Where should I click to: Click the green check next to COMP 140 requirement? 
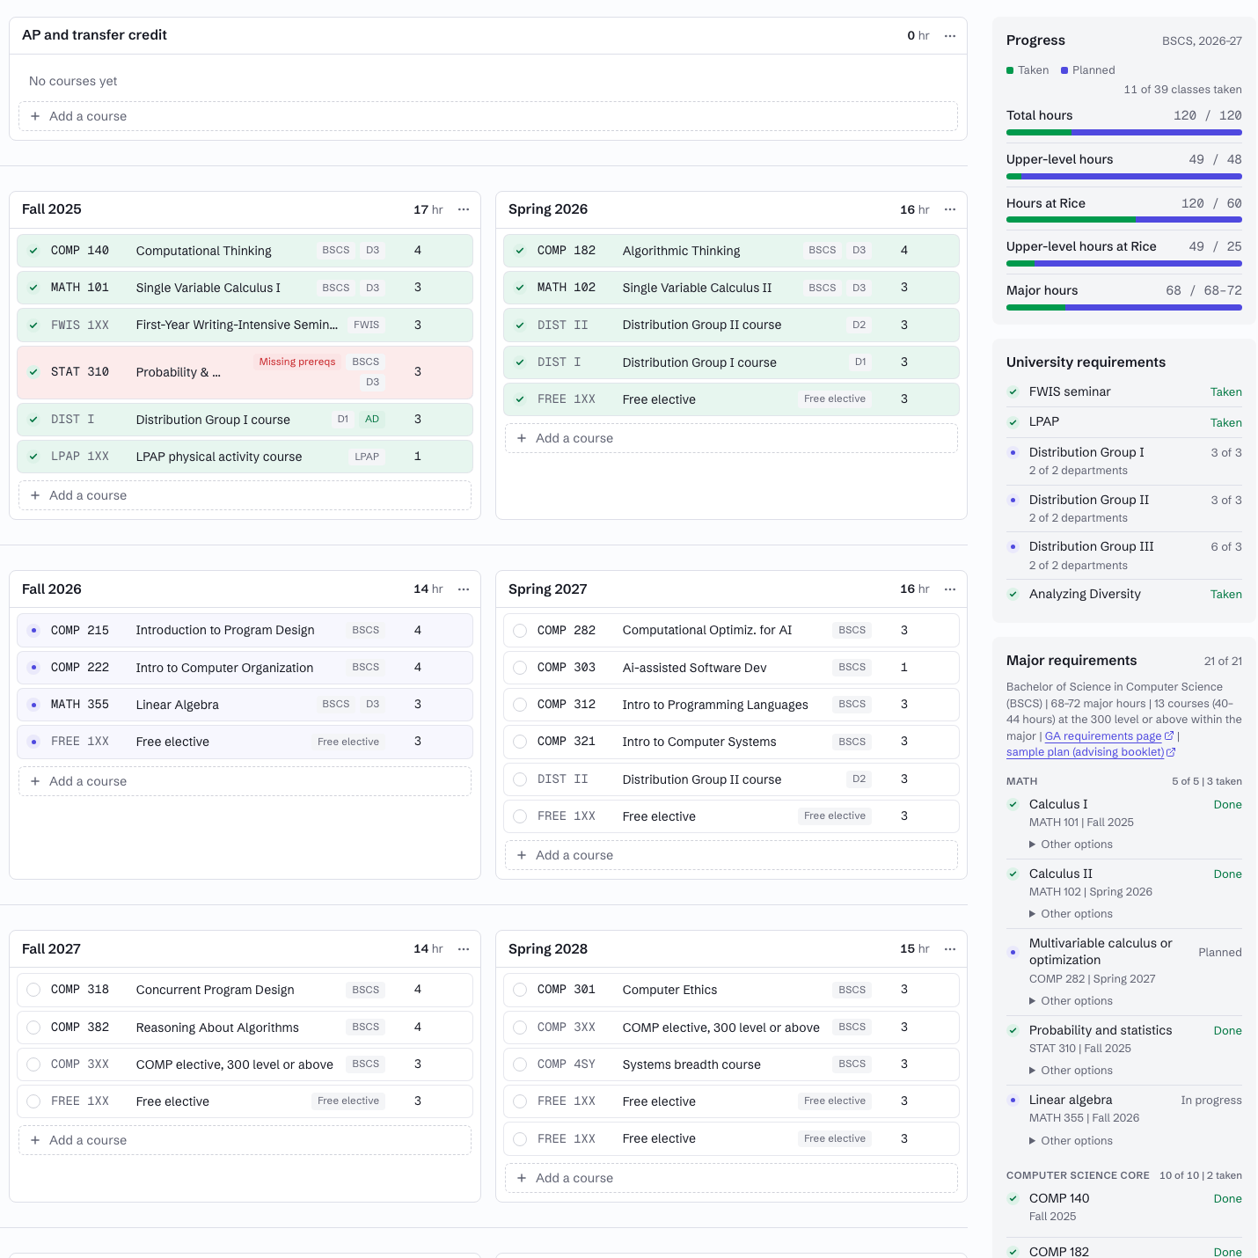pyautogui.click(x=1013, y=1199)
